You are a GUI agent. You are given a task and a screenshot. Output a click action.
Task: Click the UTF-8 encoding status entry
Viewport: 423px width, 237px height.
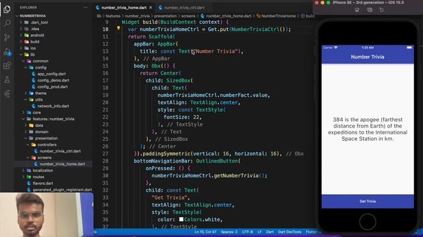pos(247,232)
